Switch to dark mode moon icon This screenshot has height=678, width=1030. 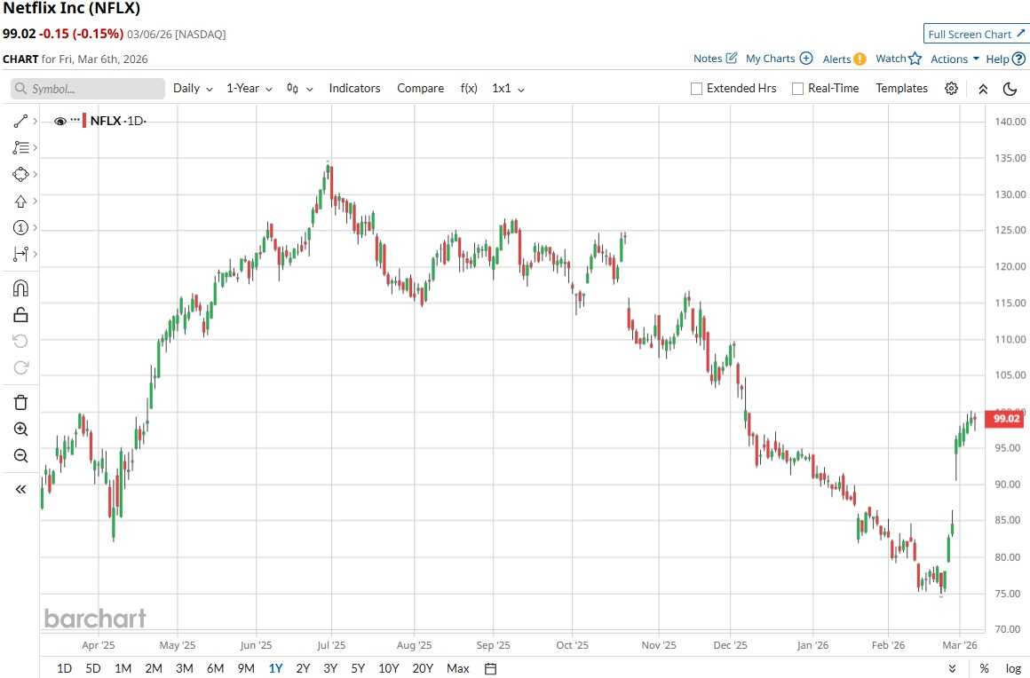point(1010,89)
